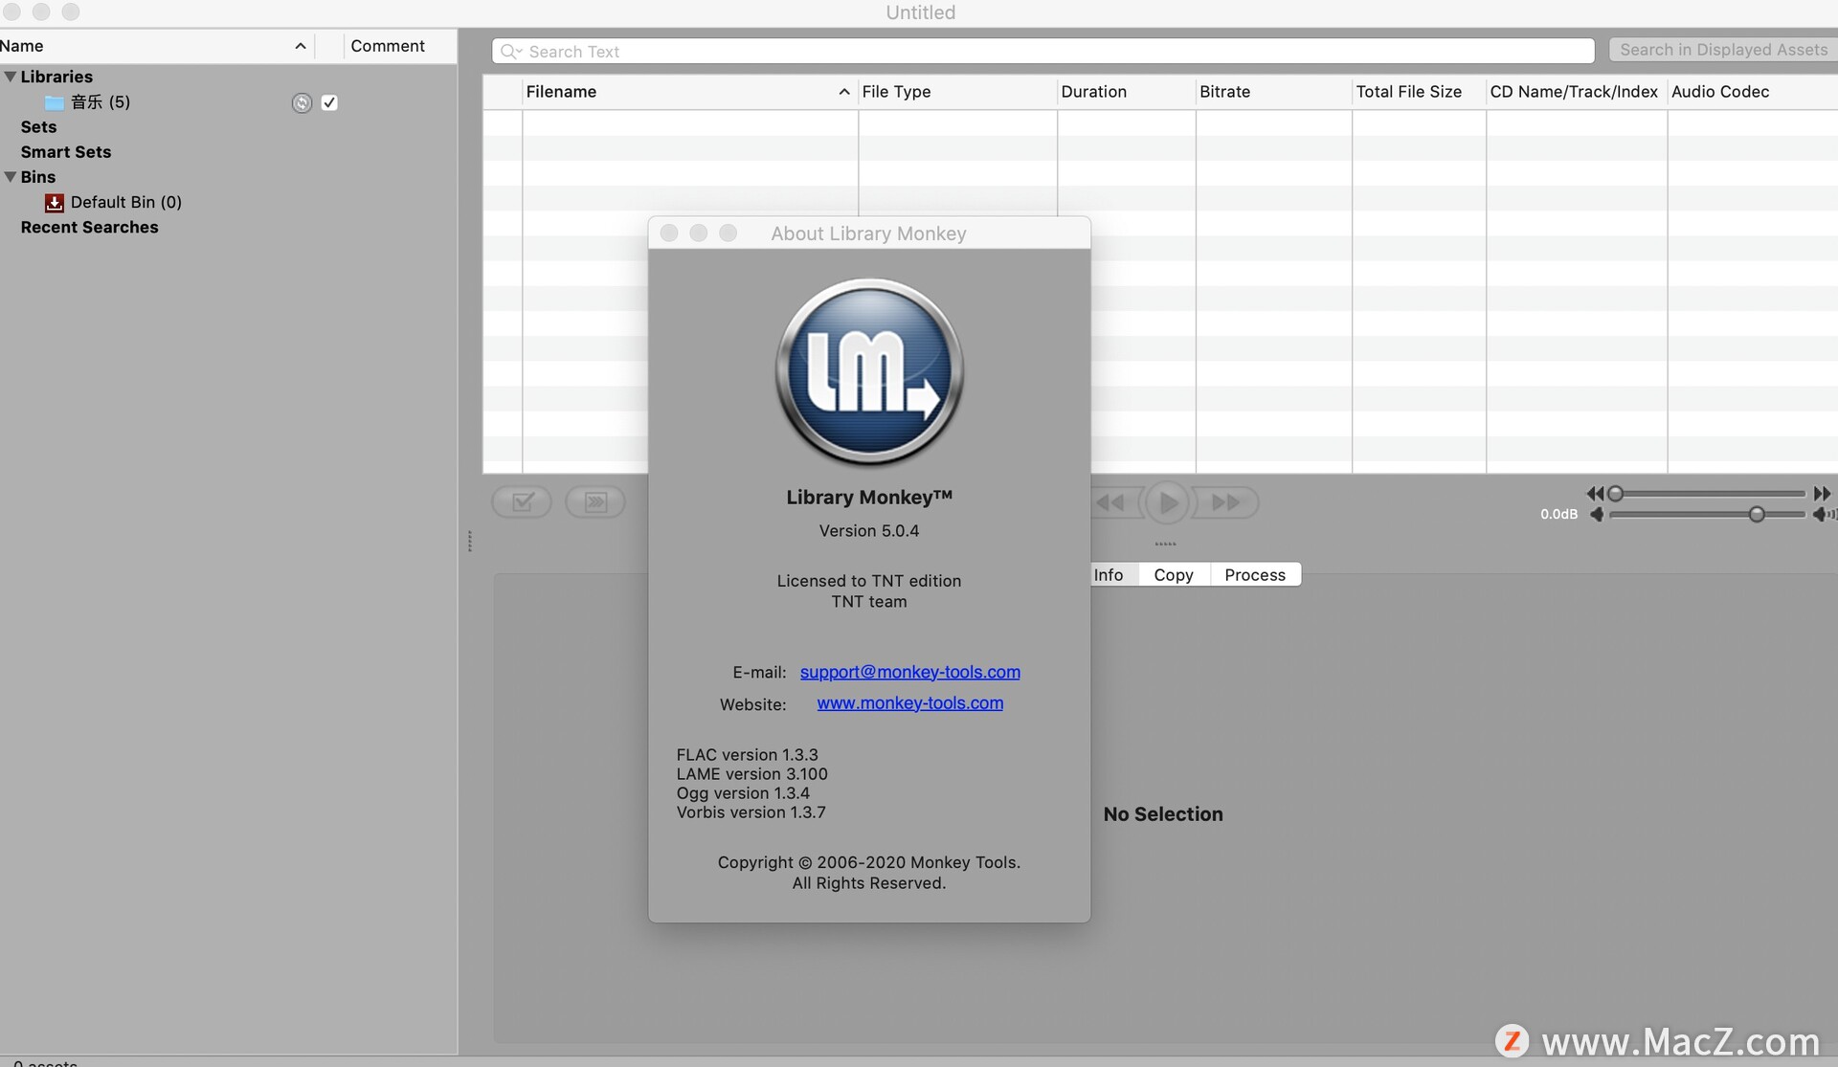Click Recent Searches in sidebar

[89, 228]
